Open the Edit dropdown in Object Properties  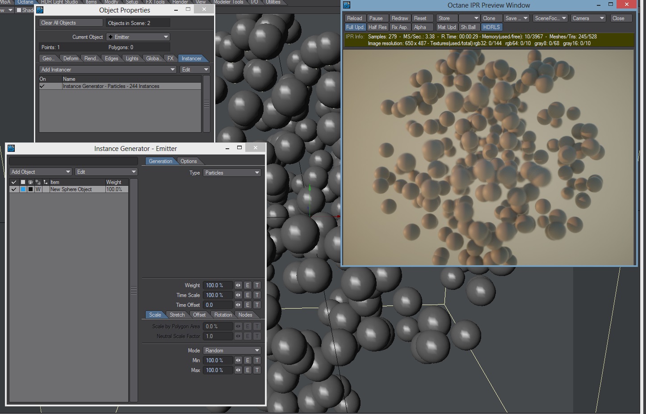[x=195, y=70]
